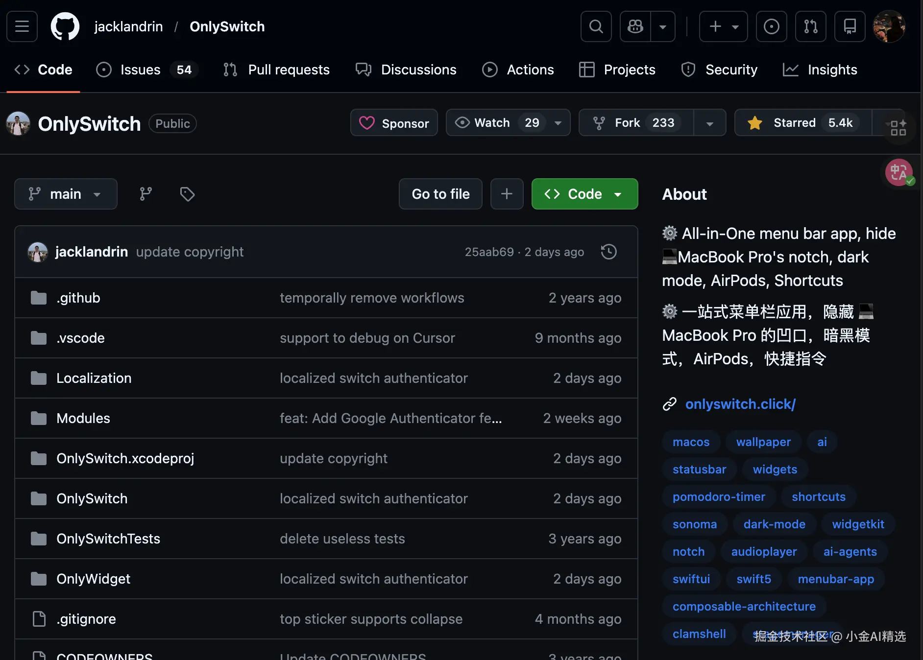Viewport: 923px width, 660px height.
Task: Open the .vscode folder
Action: click(x=80, y=338)
